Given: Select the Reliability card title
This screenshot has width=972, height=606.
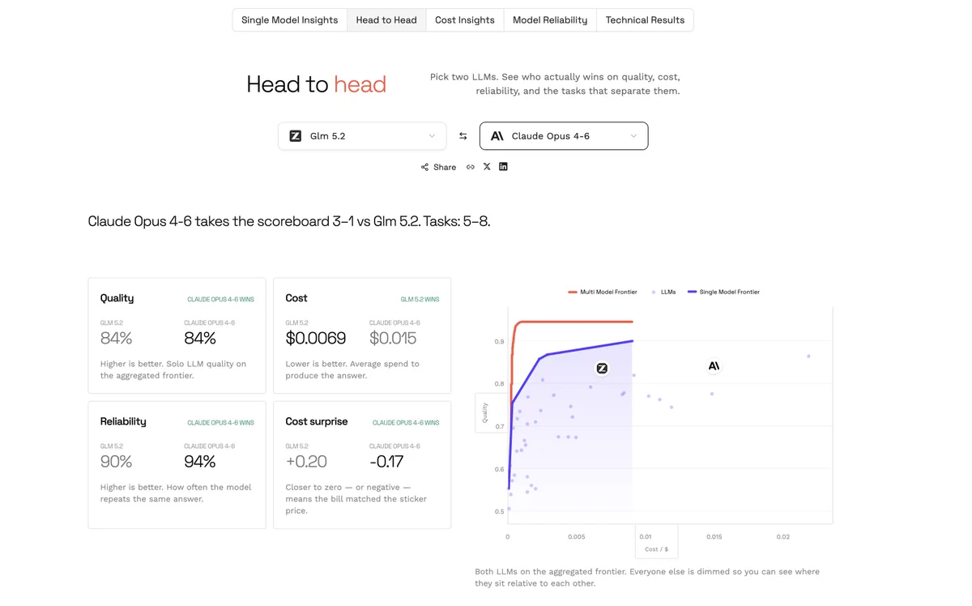Looking at the screenshot, I should pos(123,421).
